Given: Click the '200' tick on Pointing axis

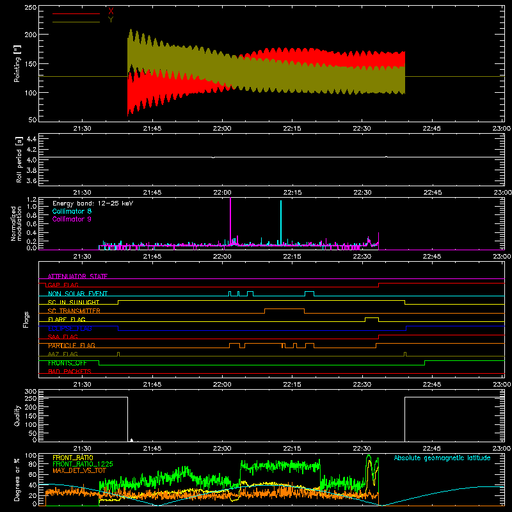Looking at the screenshot, I should (30, 35).
